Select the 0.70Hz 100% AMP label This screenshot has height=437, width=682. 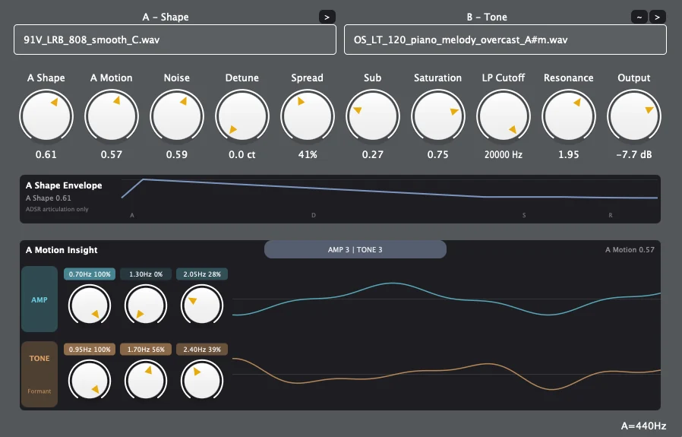pyautogui.click(x=90, y=274)
